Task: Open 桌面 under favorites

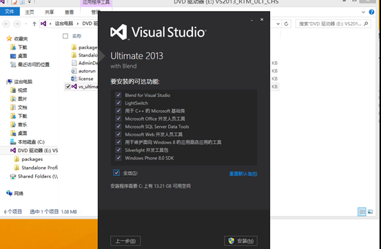Action: (22, 56)
